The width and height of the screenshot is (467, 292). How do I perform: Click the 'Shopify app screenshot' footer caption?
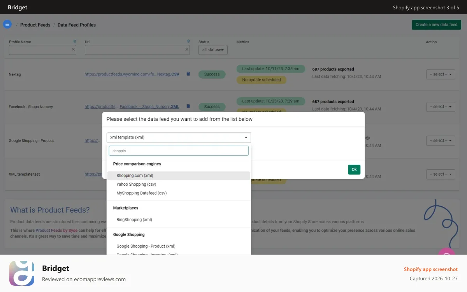tap(431, 269)
